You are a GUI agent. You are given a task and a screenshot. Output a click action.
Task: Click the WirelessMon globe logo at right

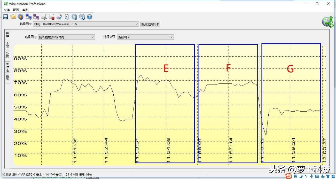coord(327,22)
